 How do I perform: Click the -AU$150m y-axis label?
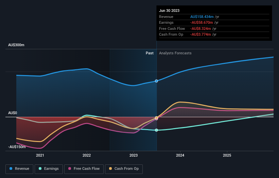17,147
